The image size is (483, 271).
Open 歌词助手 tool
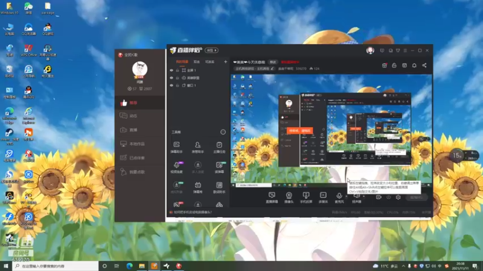219,187
